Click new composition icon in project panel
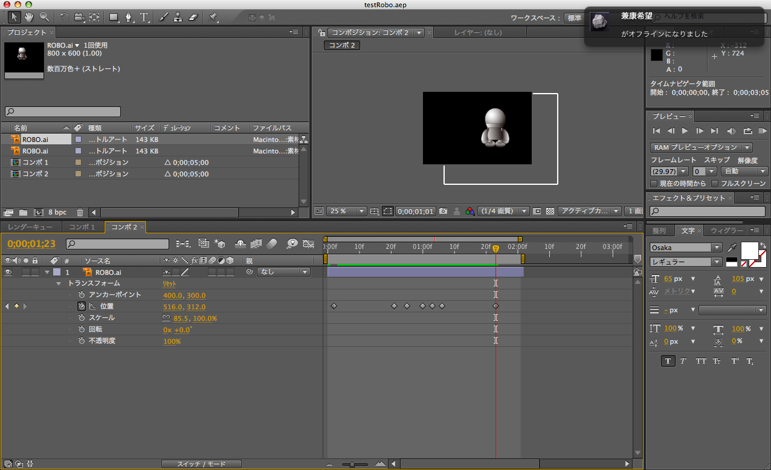Screen dimensions: 771x470 (x=39, y=213)
